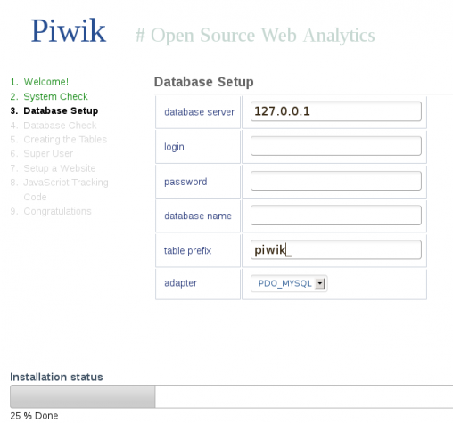The height and width of the screenshot is (423, 453).
Task: Click the 'adapter' label
Action: pyautogui.click(x=180, y=283)
